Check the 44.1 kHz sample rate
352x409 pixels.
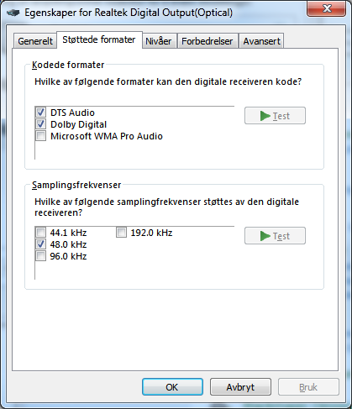point(41,233)
